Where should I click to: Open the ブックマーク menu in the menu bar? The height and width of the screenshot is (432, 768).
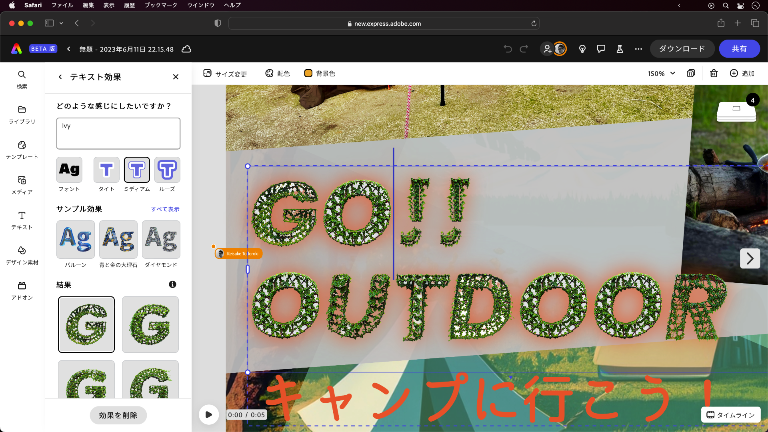coord(160,5)
